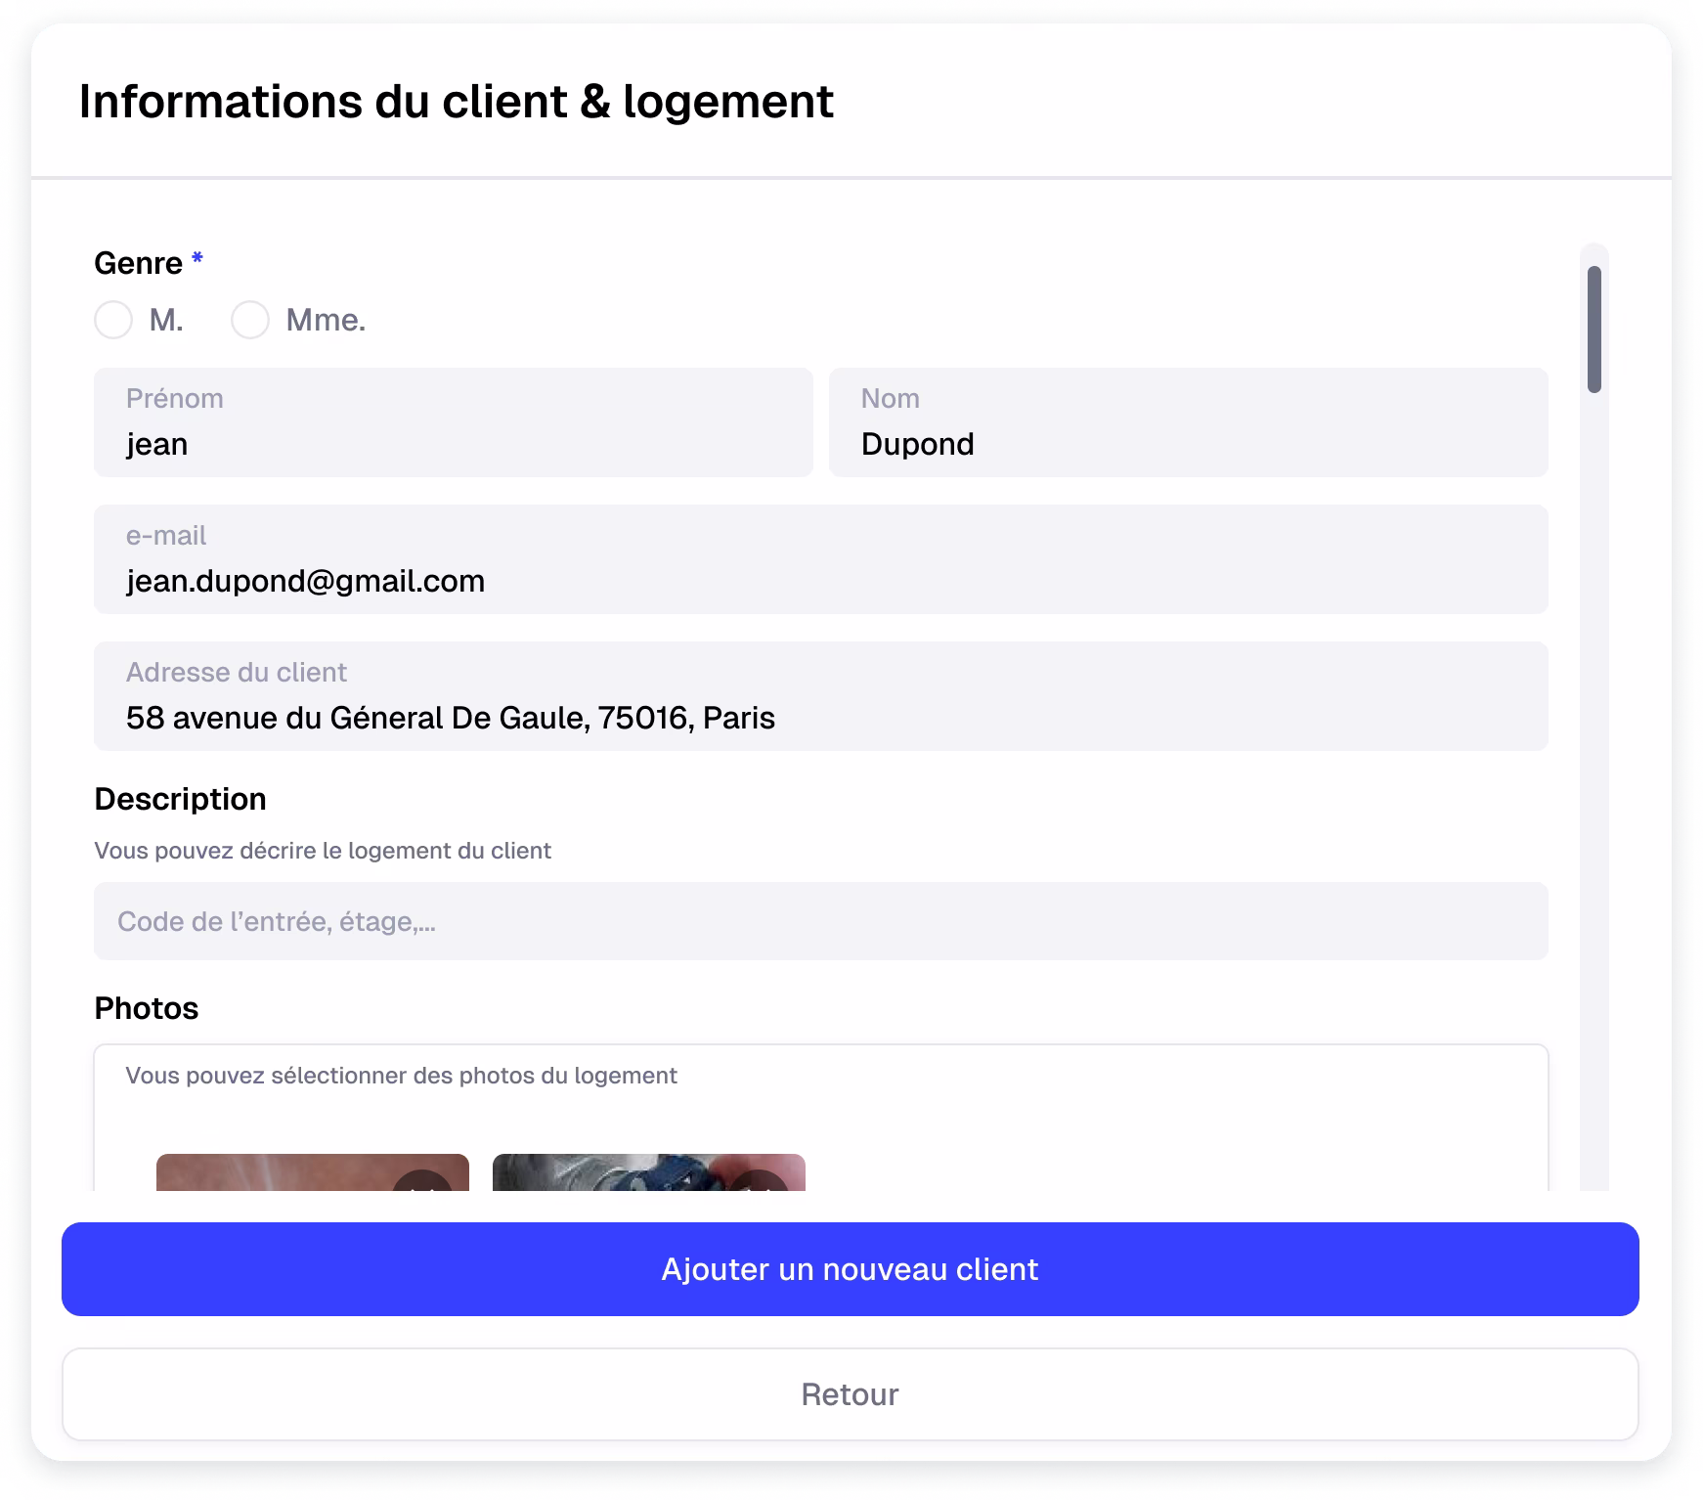Screen dimensions: 1703x1500
Task: Click the vertical scrollbar thumb
Action: 1594,330
